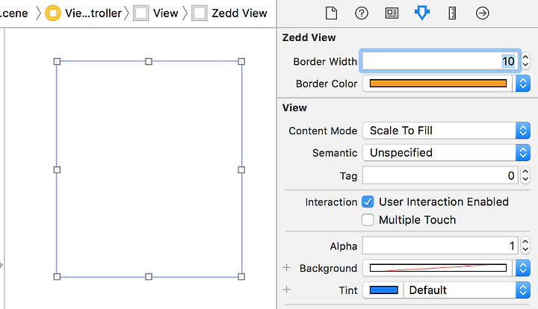Show the Identity inspector

coord(392,13)
